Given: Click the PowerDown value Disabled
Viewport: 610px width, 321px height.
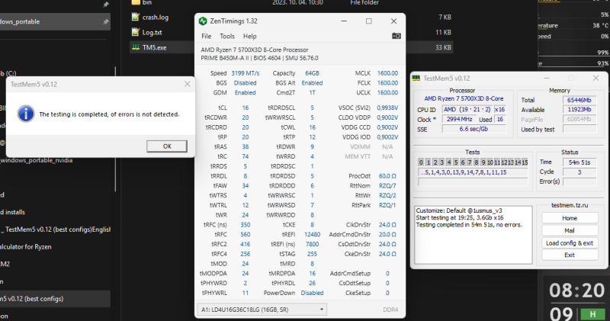Looking at the screenshot, I should click(312, 293).
